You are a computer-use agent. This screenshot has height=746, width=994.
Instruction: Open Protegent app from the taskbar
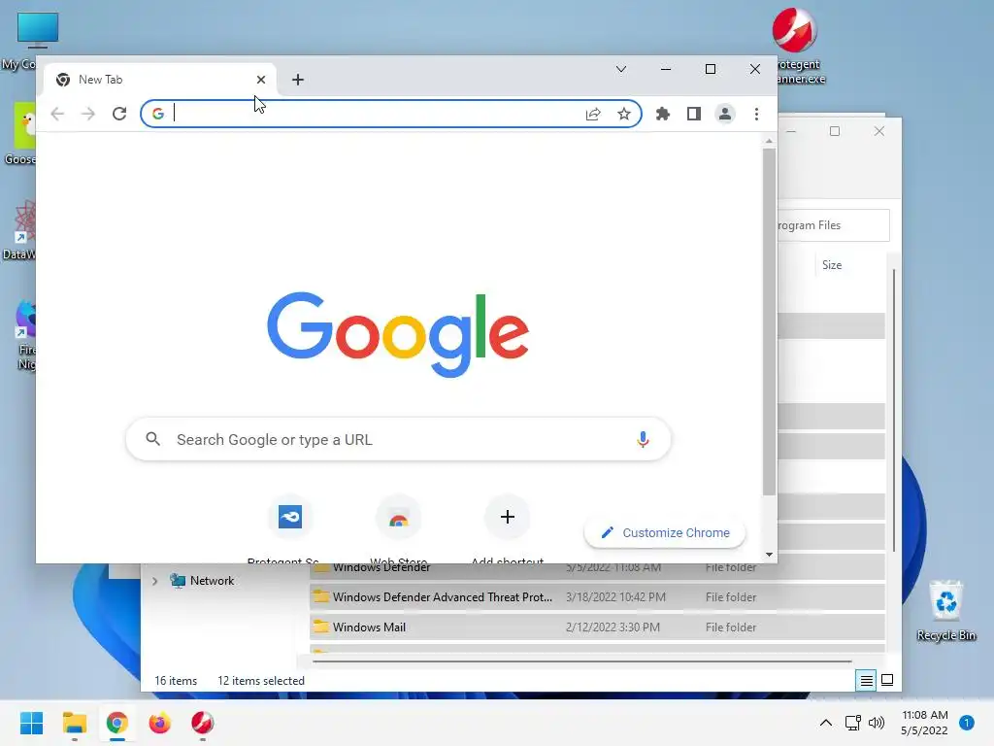point(202,723)
